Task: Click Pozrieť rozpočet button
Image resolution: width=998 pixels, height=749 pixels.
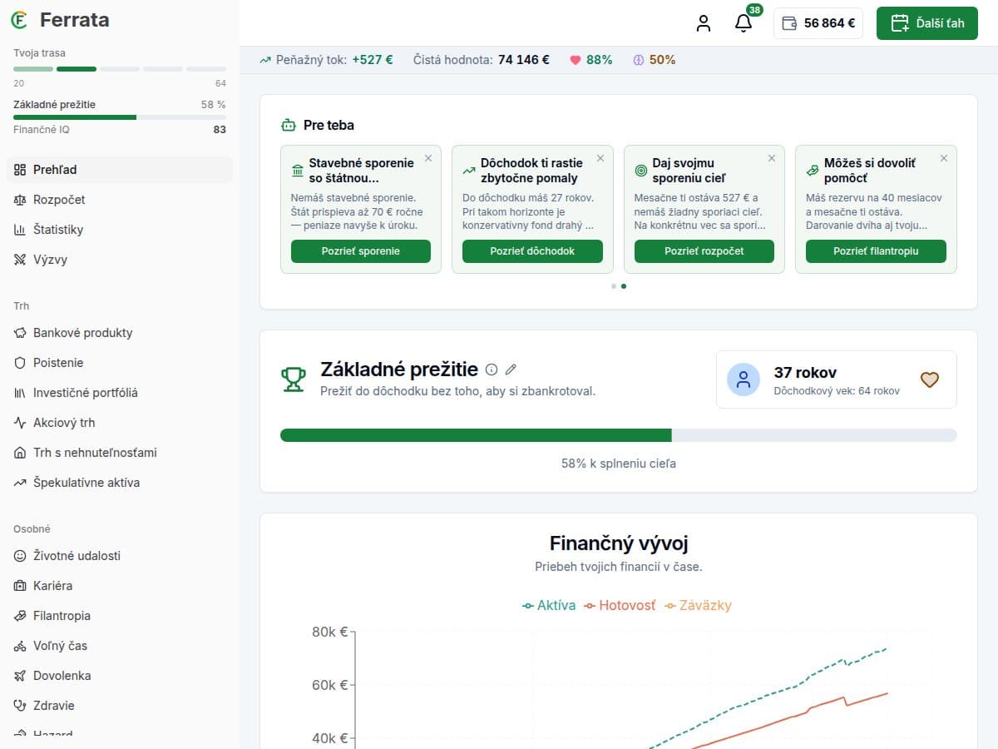Action: (704, 251)
